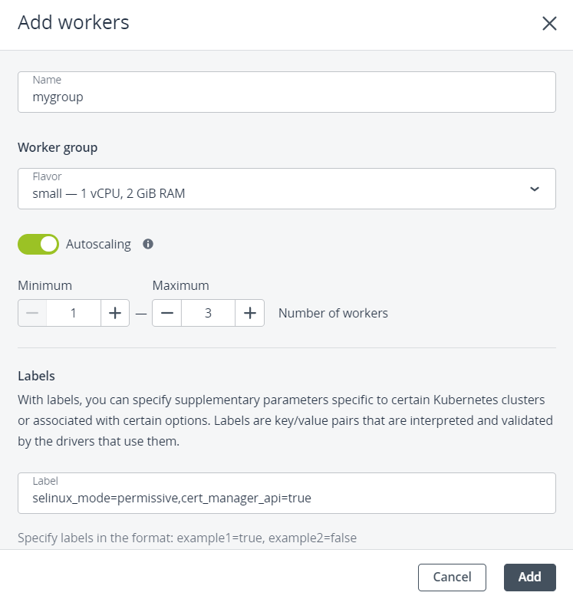Image resolution: width=573 pixels, height=599 pixels.
Task: Increase the Minimum number of workers
Action: pos(115,313)
